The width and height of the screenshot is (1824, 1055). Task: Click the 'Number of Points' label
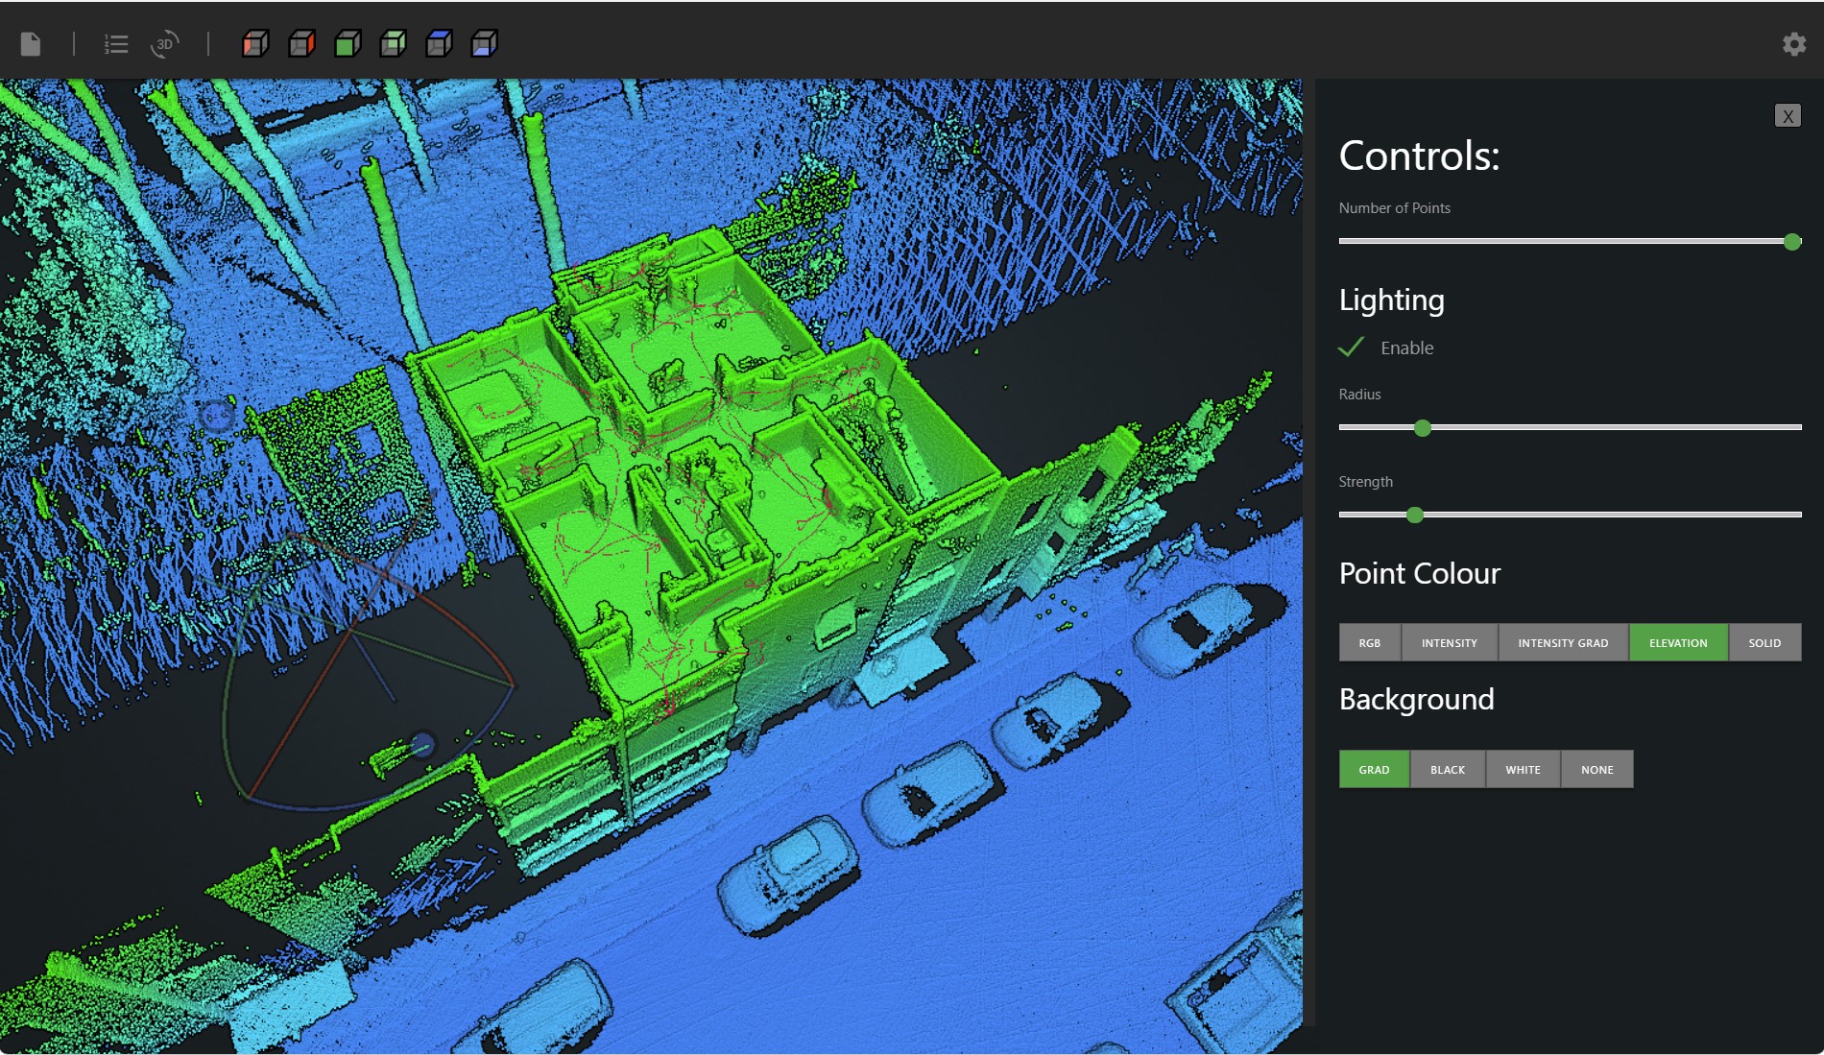pyautogui.click(x=1395, y=208)
